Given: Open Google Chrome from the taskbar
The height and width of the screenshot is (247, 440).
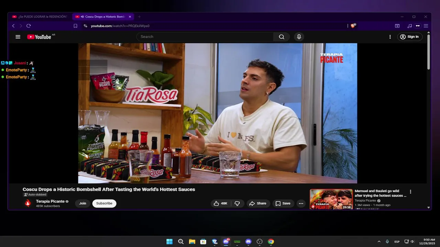Looking at the screenshot, I should 271,242.
